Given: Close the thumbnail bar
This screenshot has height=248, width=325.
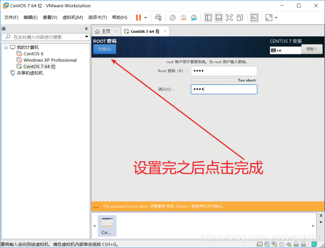Looking at the screenshot, I should [x=321, y=216].
